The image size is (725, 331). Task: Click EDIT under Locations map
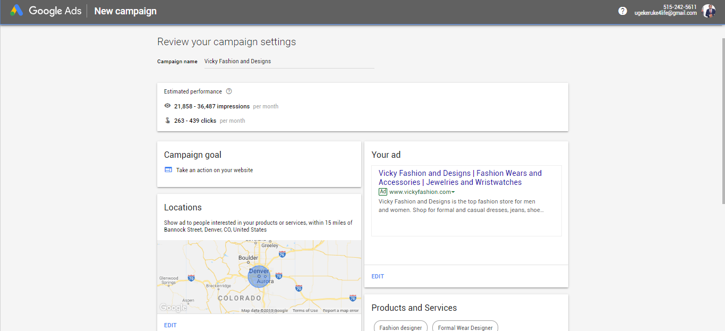170,325
